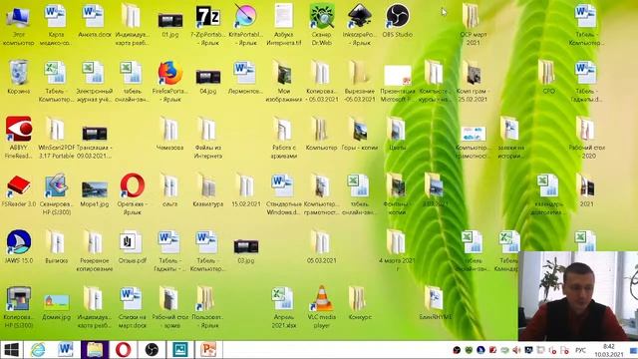
Task: Select the Вырезание - 05.03.2021 folder
Action: pyautogui.click(x=360, y=73)
